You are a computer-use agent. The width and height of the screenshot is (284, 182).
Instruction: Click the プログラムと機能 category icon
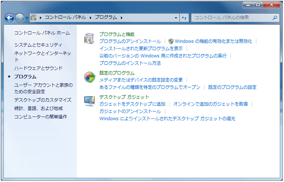point(89,38)
